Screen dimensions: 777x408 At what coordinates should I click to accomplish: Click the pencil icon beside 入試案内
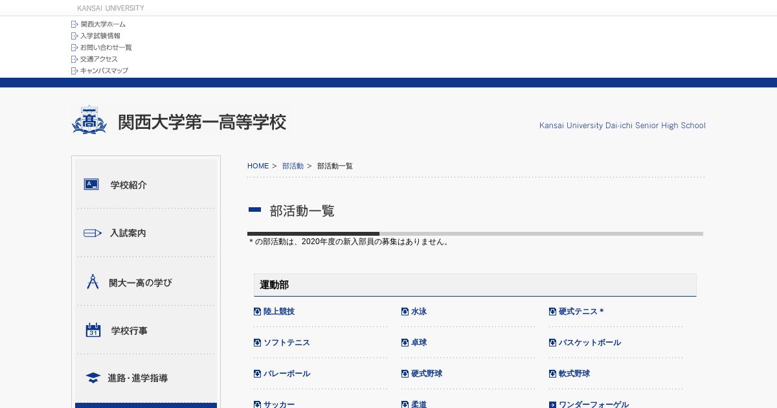pos(93,233)
